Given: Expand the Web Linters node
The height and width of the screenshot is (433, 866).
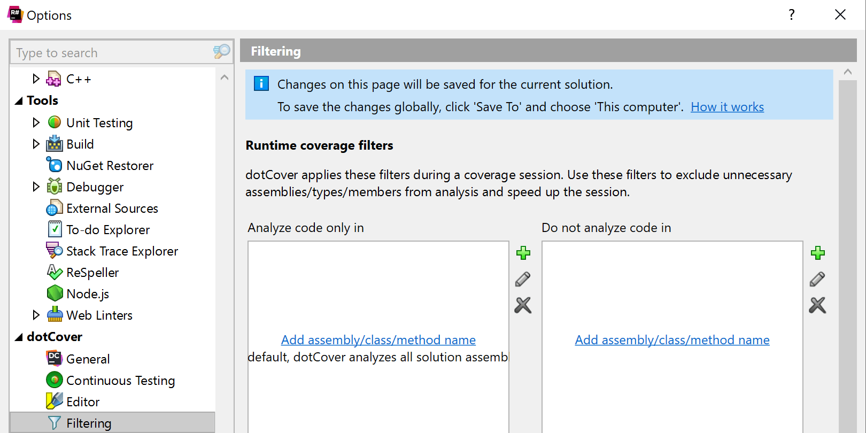Looking at the screenshot, I should coord(36,315).
